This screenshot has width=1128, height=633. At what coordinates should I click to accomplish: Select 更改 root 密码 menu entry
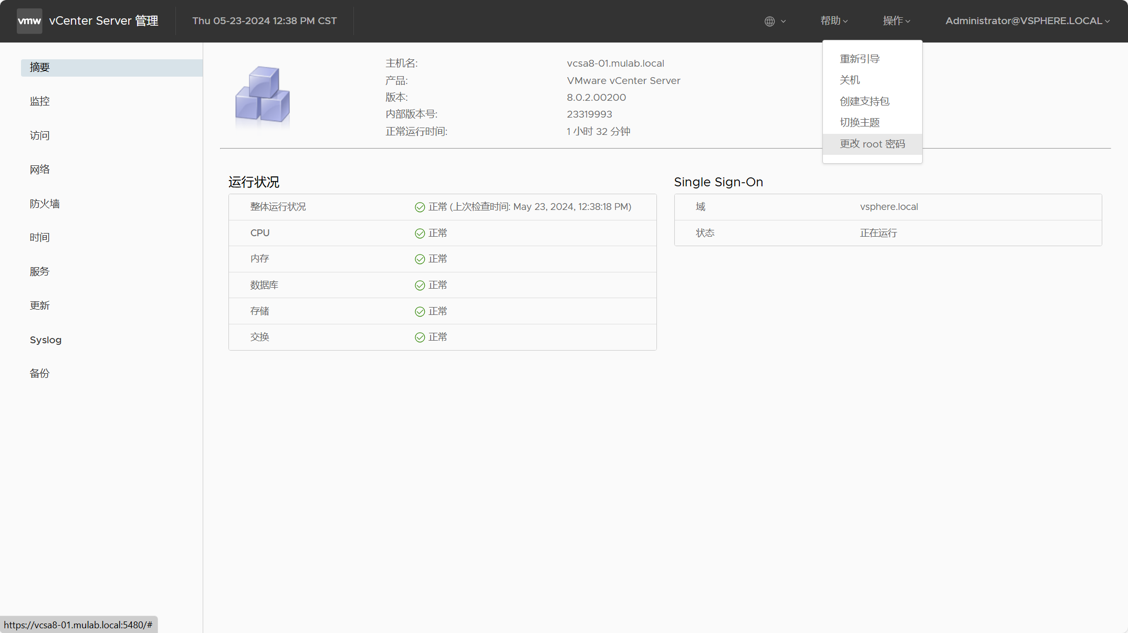tap(872, 144)
